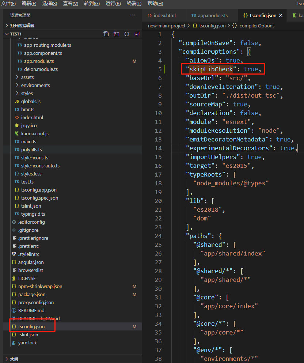The width and height of the screenshot is (304, 363).
Task: Click the New File icon in TEST1 header
Action: pyautogui.click(x=106, y=34)
